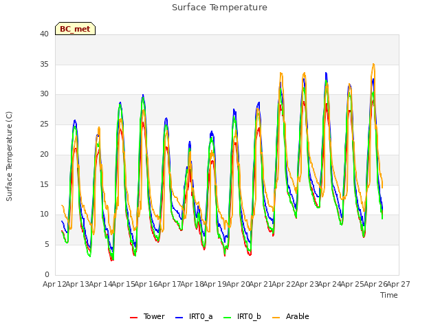Image resolution: width=440 pixels, height=330 pixels.
Task: Click the Apr 24 x-axis label
Action: click(x=329, y=284)
